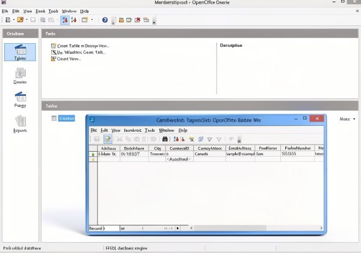
Task: Toggle the highlighted Sort Ascending icon
Action: (x=65, y=20)
